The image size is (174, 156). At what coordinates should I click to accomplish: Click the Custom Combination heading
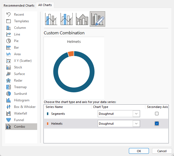[x=64, y=33]
